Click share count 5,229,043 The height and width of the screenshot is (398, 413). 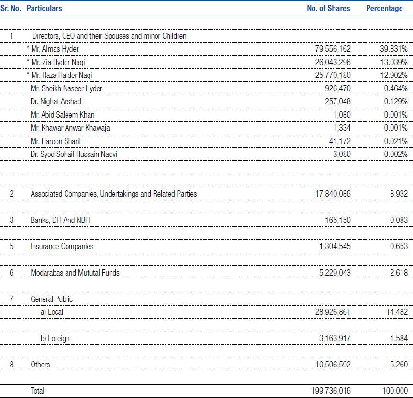tap(335, 273)
